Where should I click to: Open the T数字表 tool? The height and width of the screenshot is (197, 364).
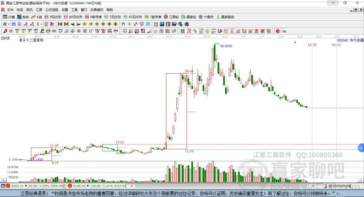point(153,17)
